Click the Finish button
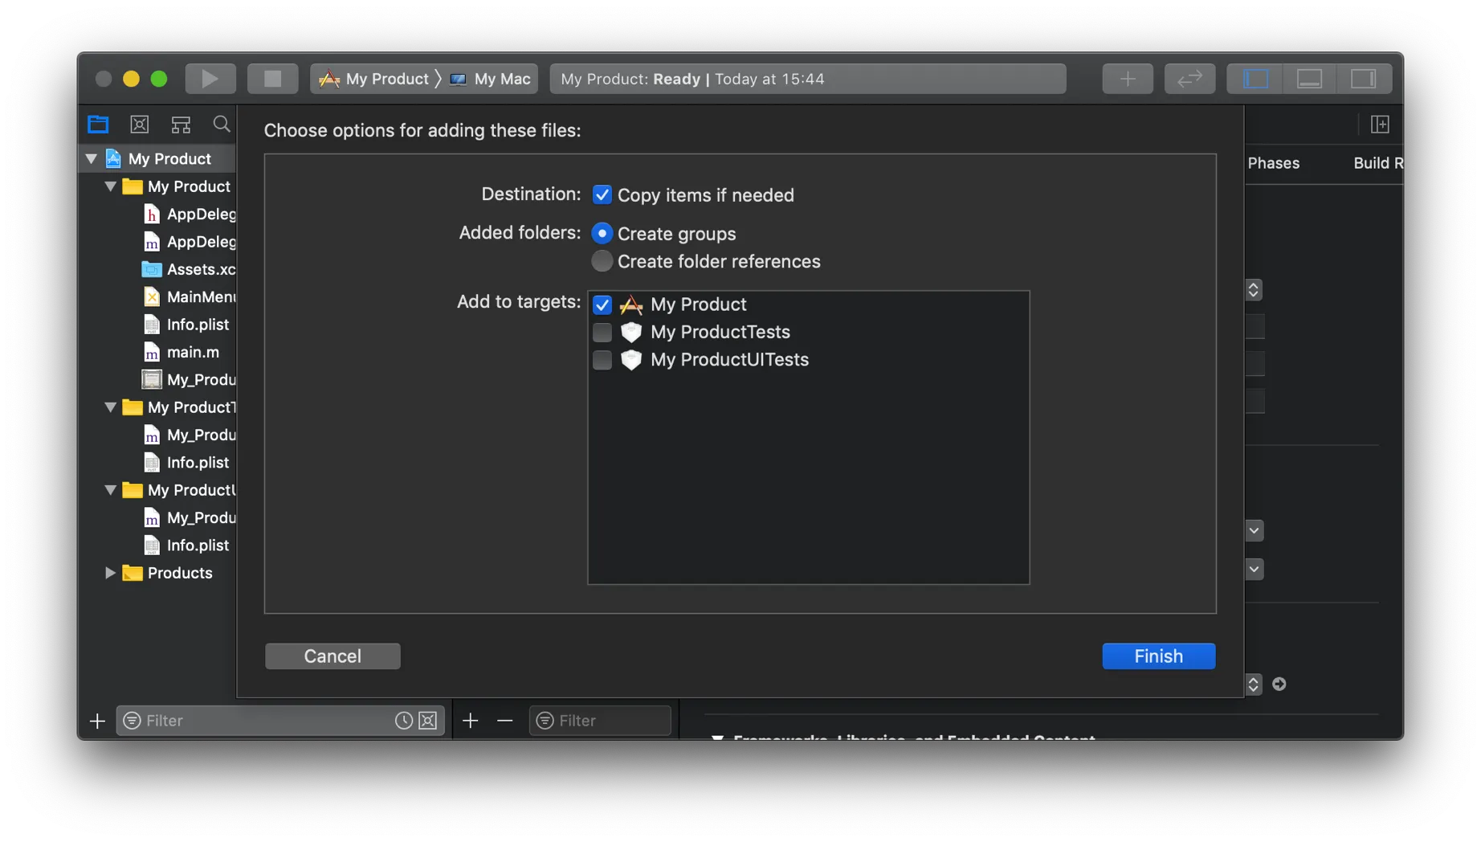The image size is (1481, 842). click(1158, 656)
